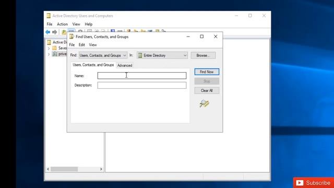The height and width of the screenshot is (188, 334).
Task: Open Action menu in ADUC window
Action: 62,24
